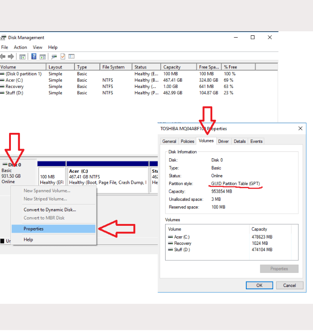Open the blue question-mark Help icon

tap(34, 56)
